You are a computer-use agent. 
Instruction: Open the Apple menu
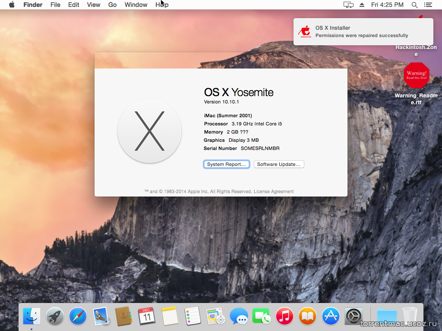(x=12, y=5)
